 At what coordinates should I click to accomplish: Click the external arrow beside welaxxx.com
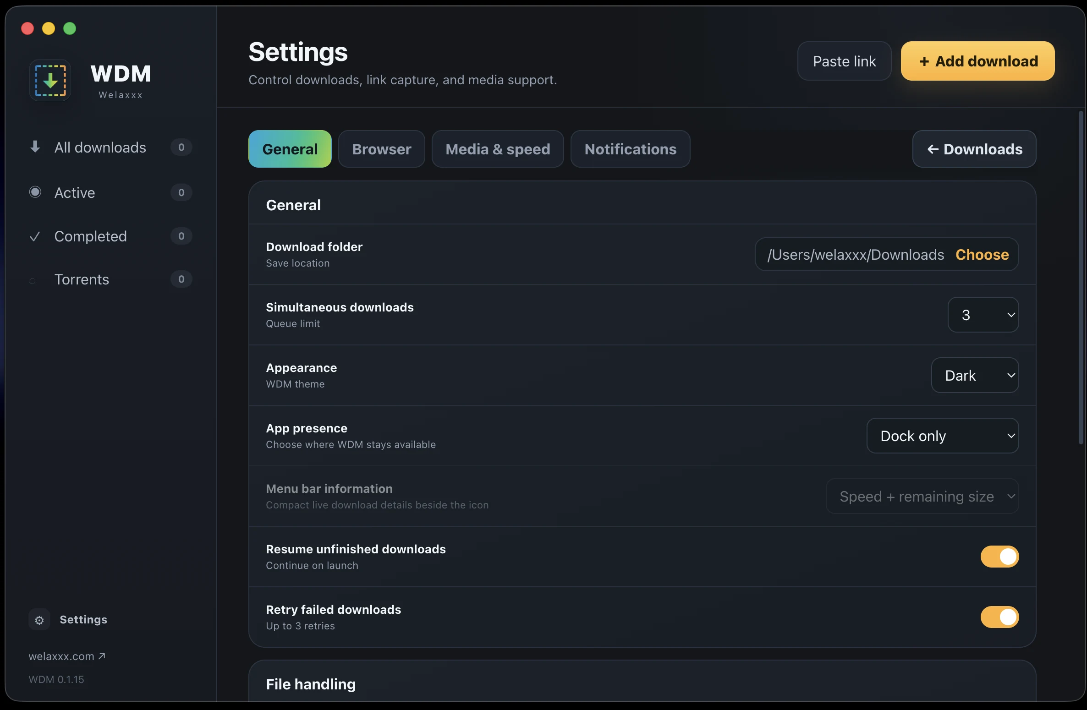[102, 656]
